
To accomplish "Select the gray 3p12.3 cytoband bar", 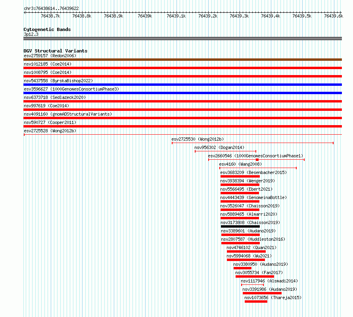I will [182, 39].
